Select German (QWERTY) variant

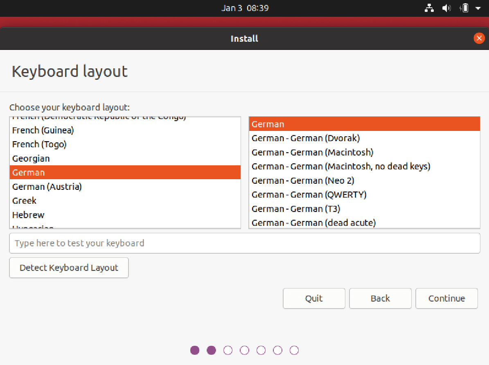pyautogui.click(x=309, y=195)
